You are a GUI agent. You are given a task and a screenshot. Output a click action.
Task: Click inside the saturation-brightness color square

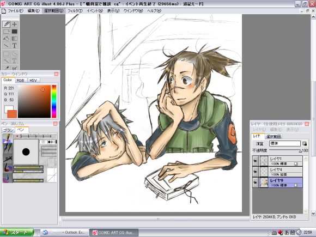pos(34,101)
